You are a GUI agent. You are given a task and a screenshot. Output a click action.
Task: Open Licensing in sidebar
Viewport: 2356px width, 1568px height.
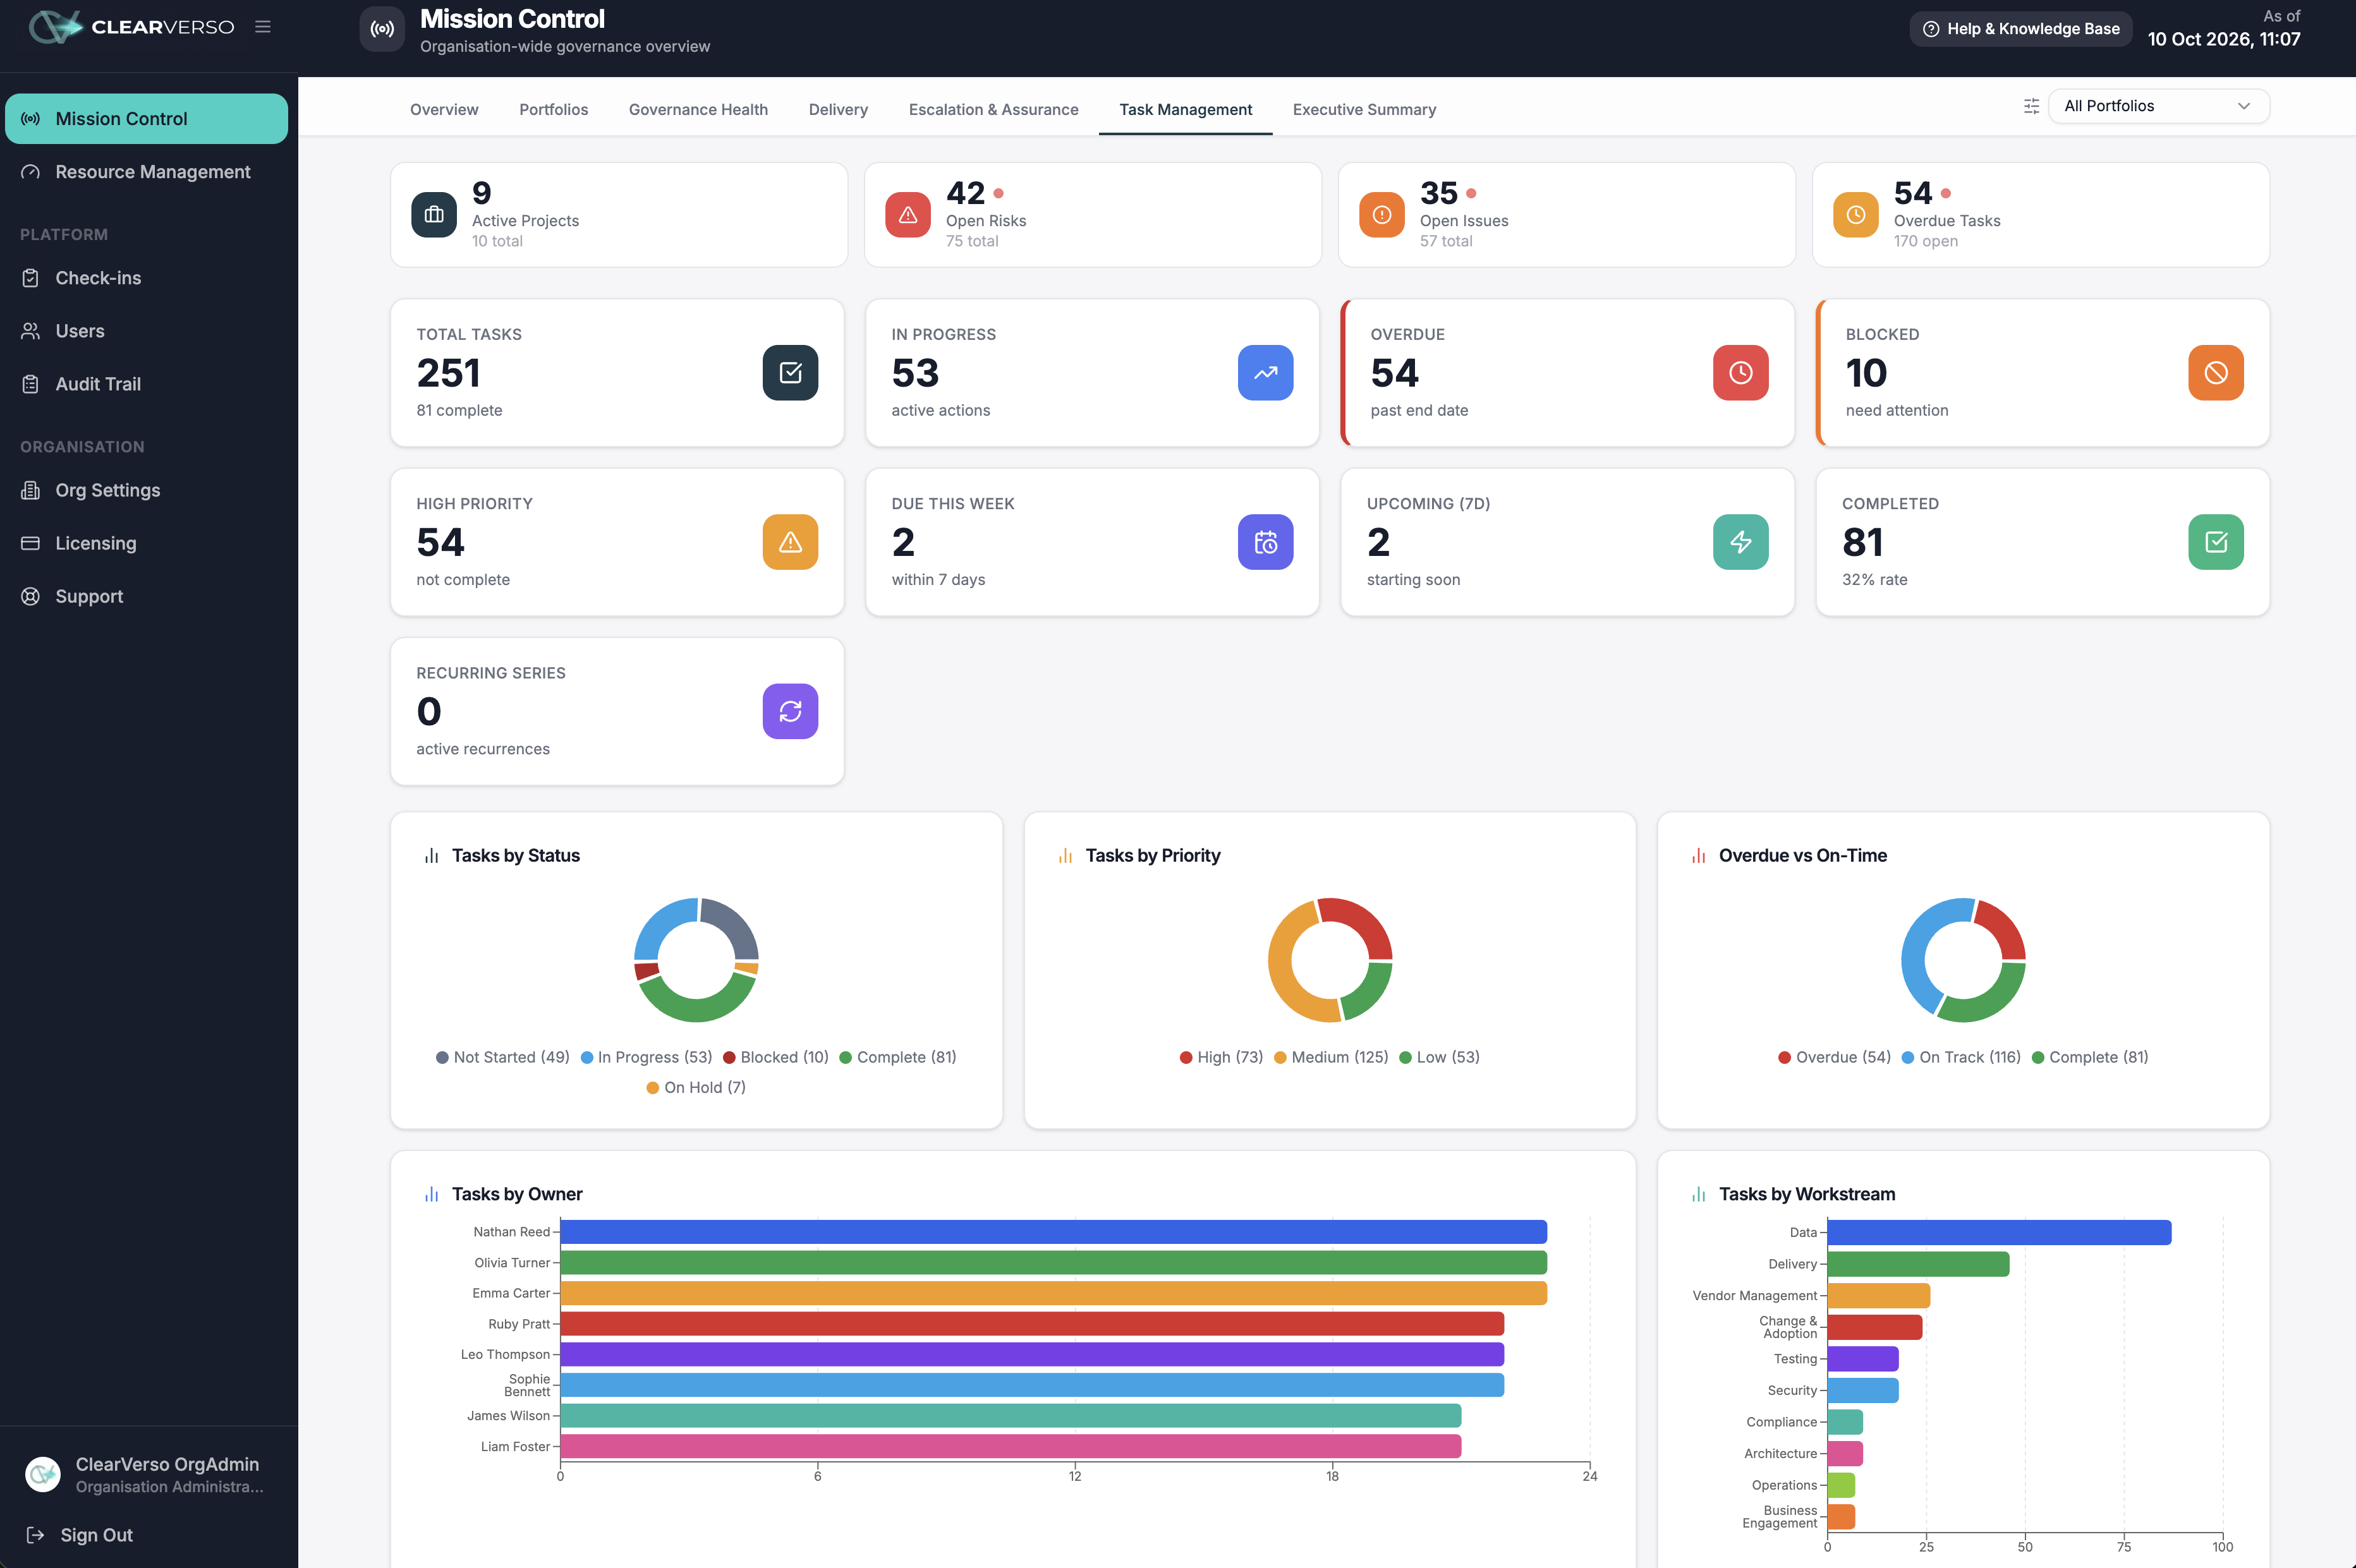pos(147,543)
